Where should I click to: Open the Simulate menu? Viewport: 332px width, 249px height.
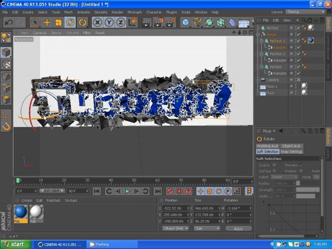point(101,12)
